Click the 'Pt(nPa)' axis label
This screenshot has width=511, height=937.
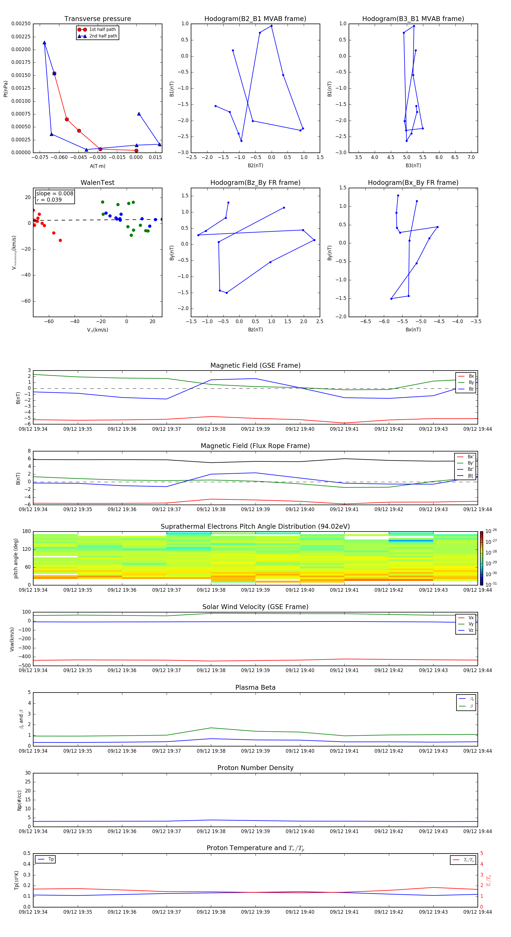(x=5, y=88)
